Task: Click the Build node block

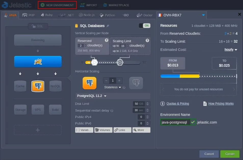Action: pyautogui.click(x=55, y=110)
